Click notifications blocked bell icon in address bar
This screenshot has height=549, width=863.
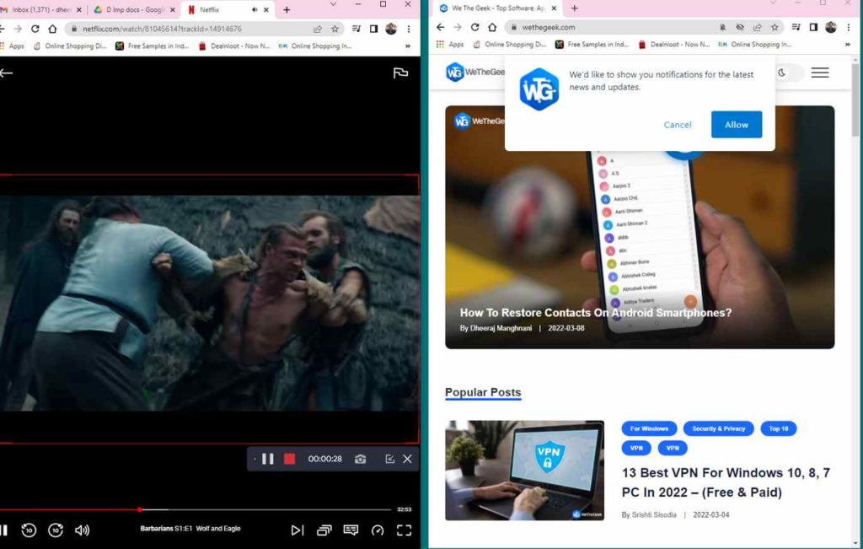(722, 27)
